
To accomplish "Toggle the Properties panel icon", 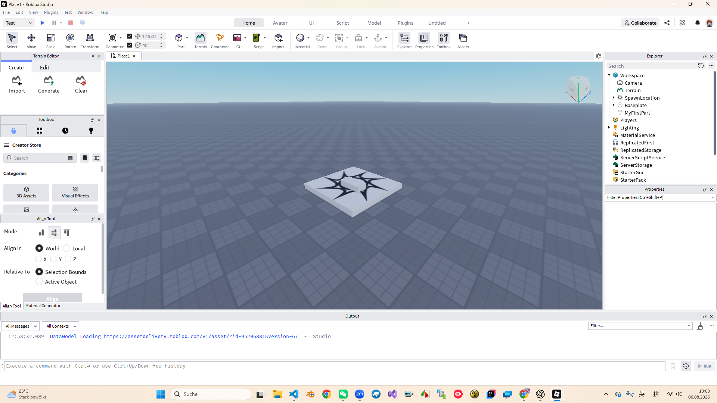I will (x=424, y=41).
